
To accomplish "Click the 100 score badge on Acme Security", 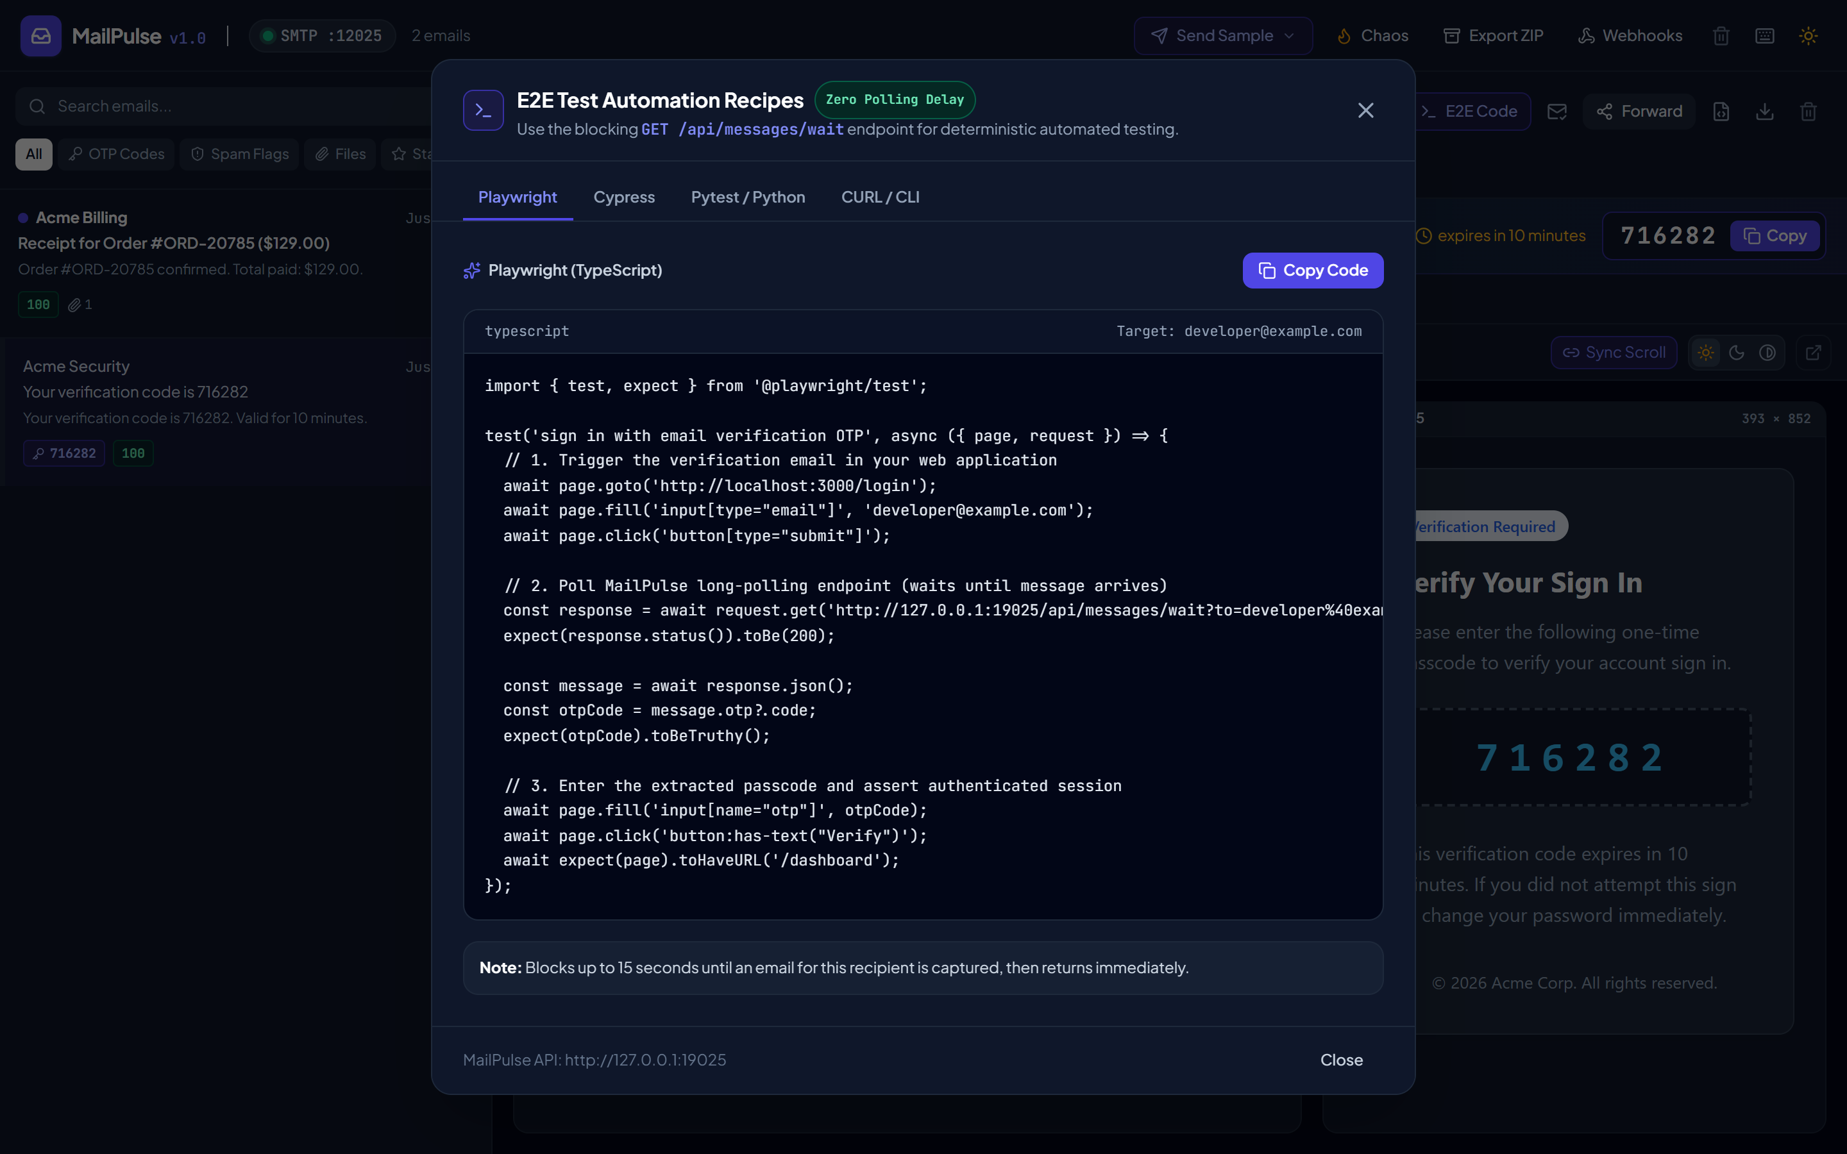I will coord(133,453).
